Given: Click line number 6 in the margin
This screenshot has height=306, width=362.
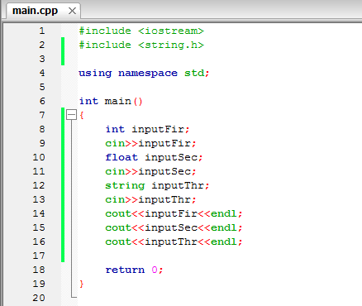Looking at the screenshot, I should pyautogui.click(x=42, y=101).
